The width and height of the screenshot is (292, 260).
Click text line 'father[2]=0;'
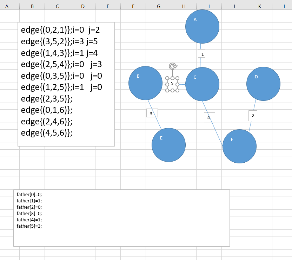point(29,207)
